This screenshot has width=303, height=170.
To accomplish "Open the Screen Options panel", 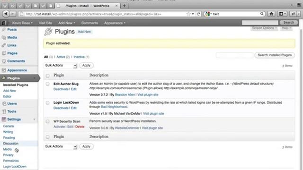I will point(264,28).
